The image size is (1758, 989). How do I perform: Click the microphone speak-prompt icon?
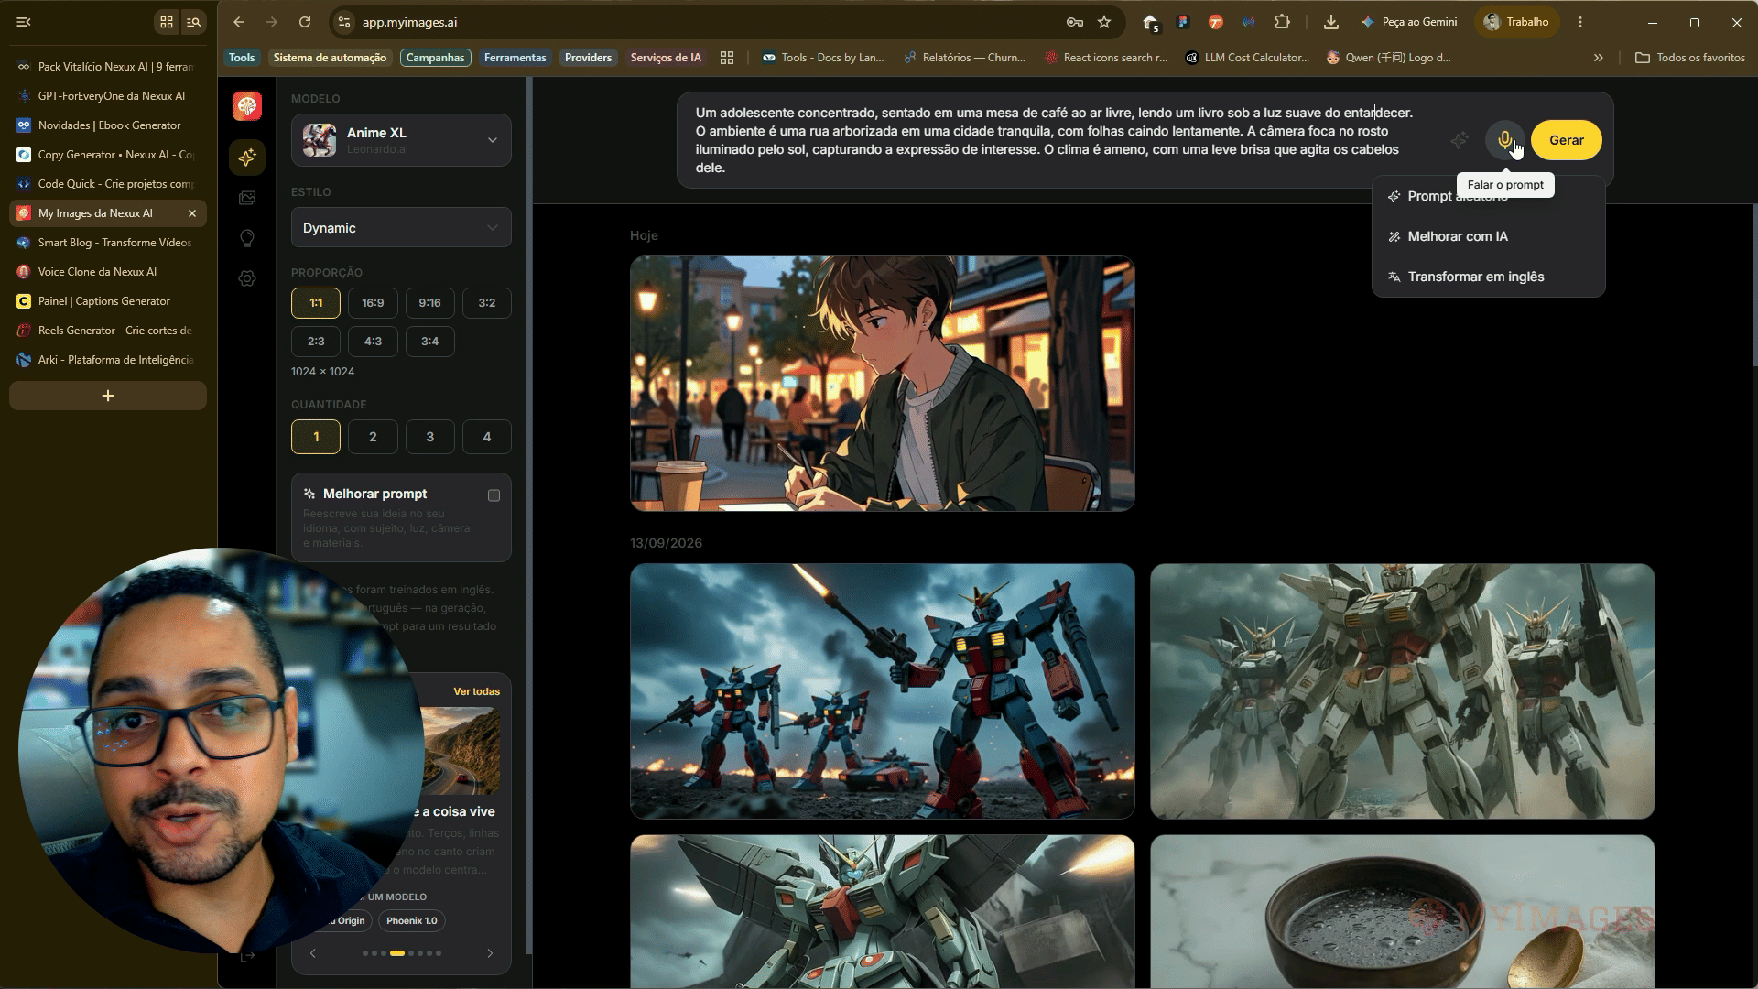point(1504,140)
